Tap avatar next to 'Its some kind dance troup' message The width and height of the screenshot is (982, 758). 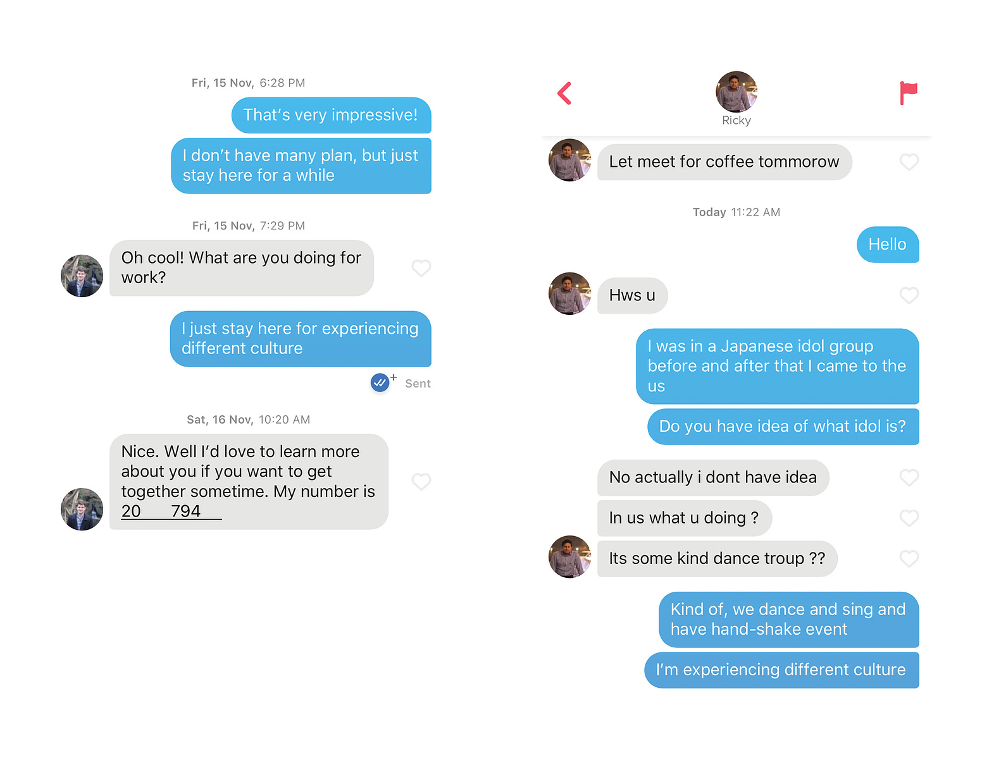[569, 556]
